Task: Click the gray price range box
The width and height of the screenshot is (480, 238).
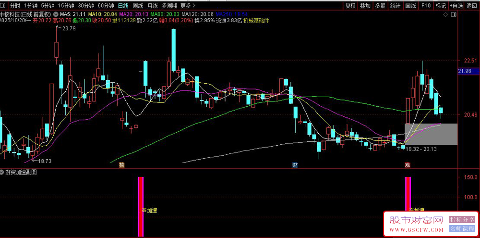Action: [431, 134]
